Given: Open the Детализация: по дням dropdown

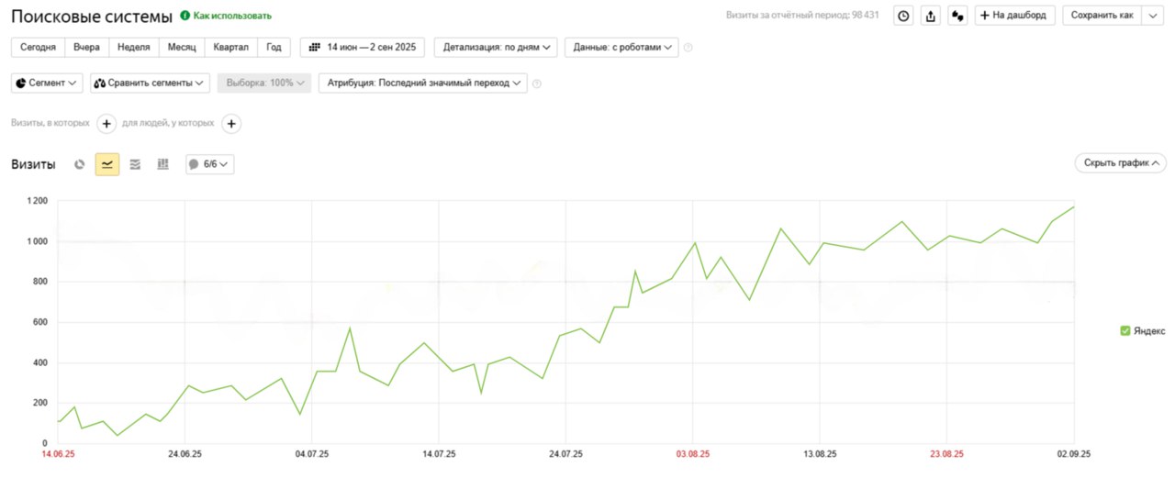Looking at the screenshot, I should click(x=497, y=47).
